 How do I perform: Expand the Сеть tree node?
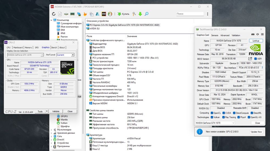tap(51, 136)
